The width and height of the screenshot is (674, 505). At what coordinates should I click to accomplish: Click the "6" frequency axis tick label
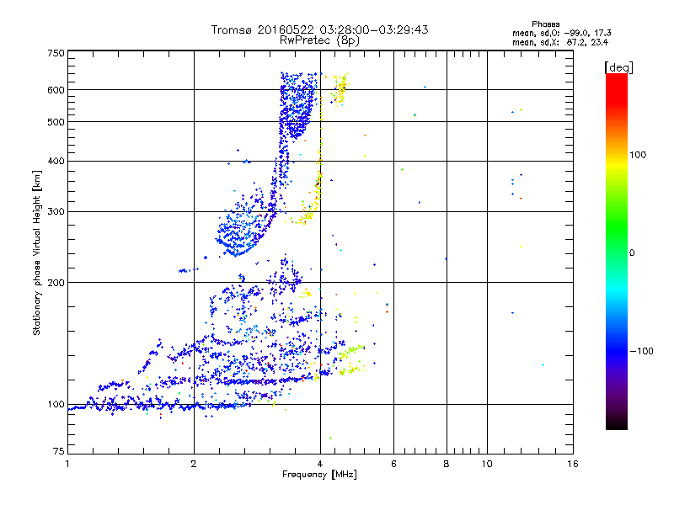[393, 464]
